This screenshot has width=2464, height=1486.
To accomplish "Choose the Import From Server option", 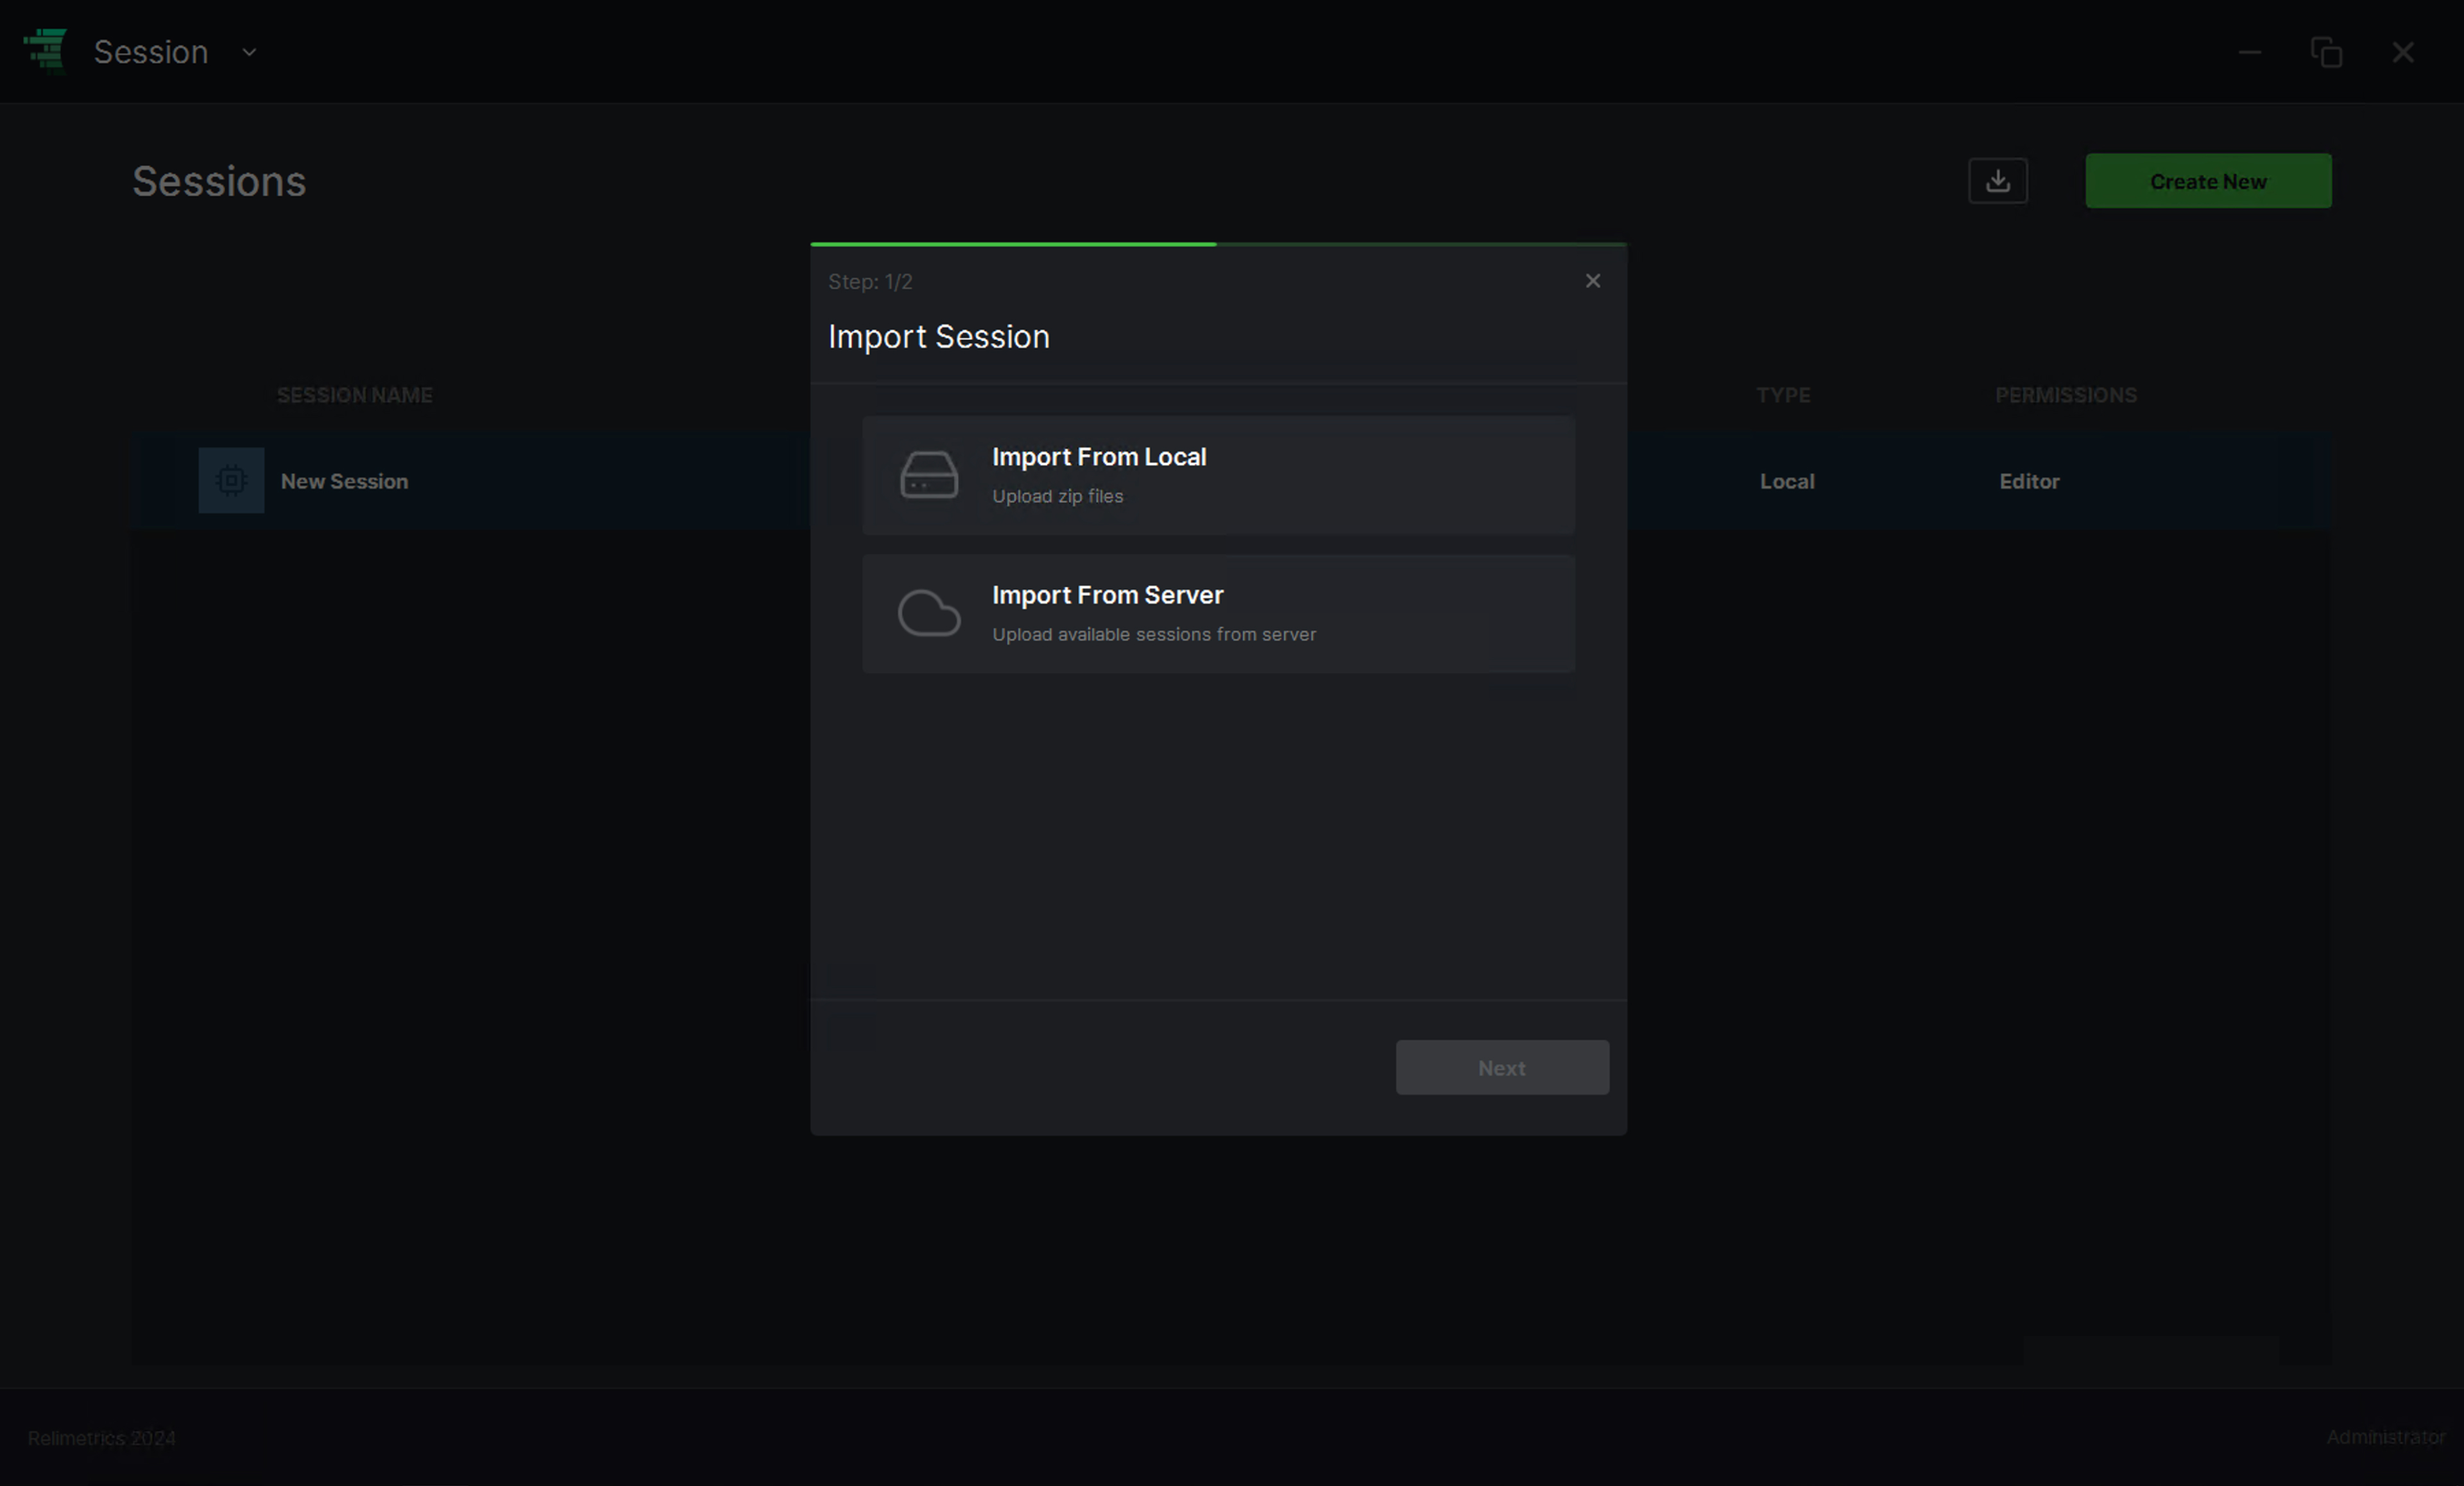I will point(1218,614).
